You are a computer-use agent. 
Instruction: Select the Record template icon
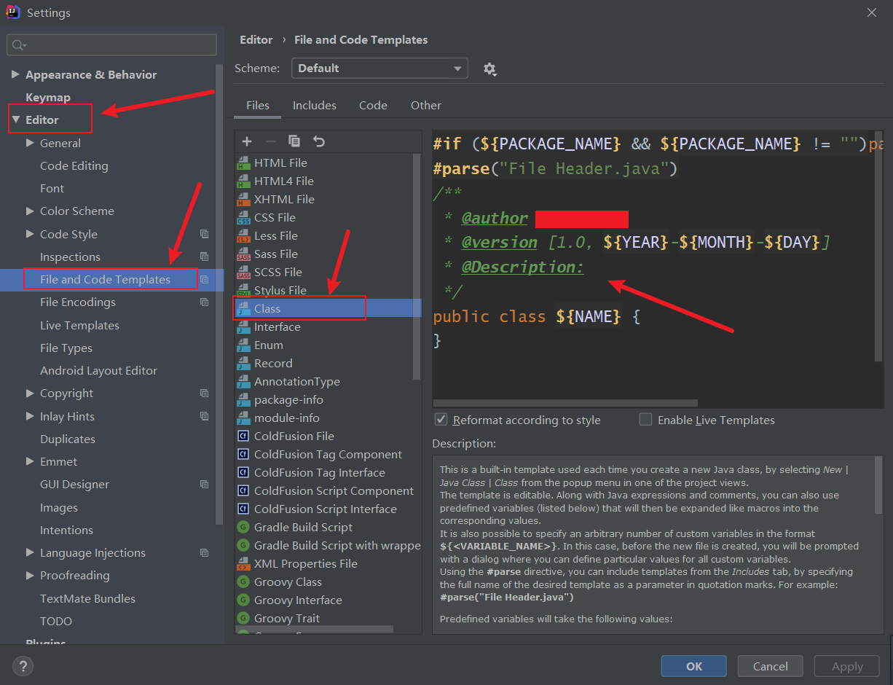pyautogui.click(x=244, y=364)
